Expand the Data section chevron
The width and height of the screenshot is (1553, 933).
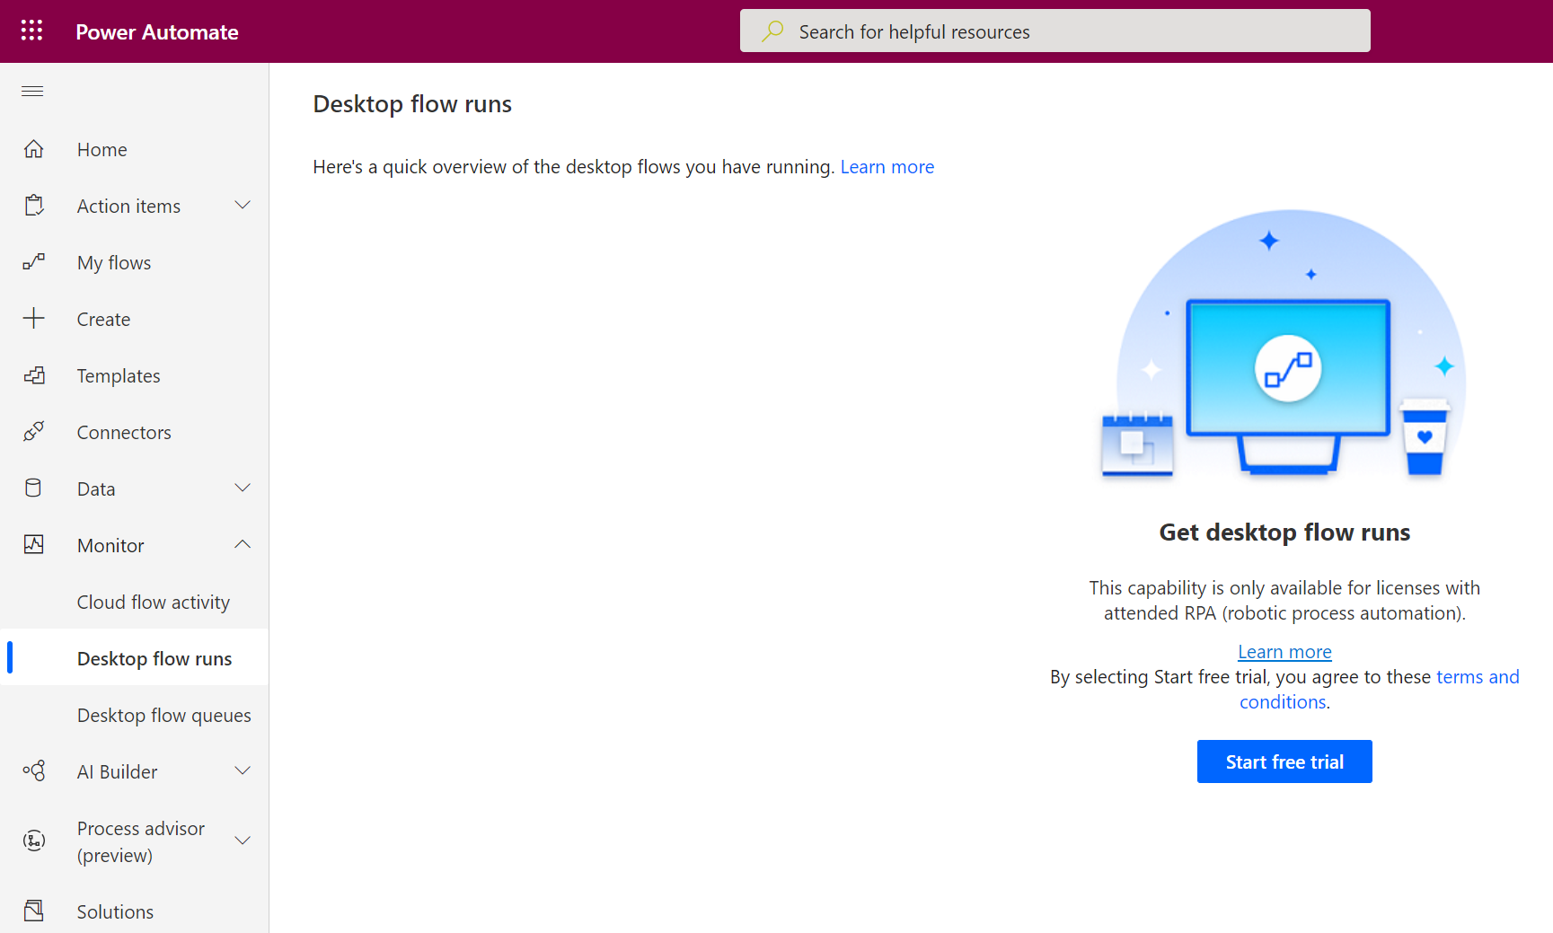point(243,489)
